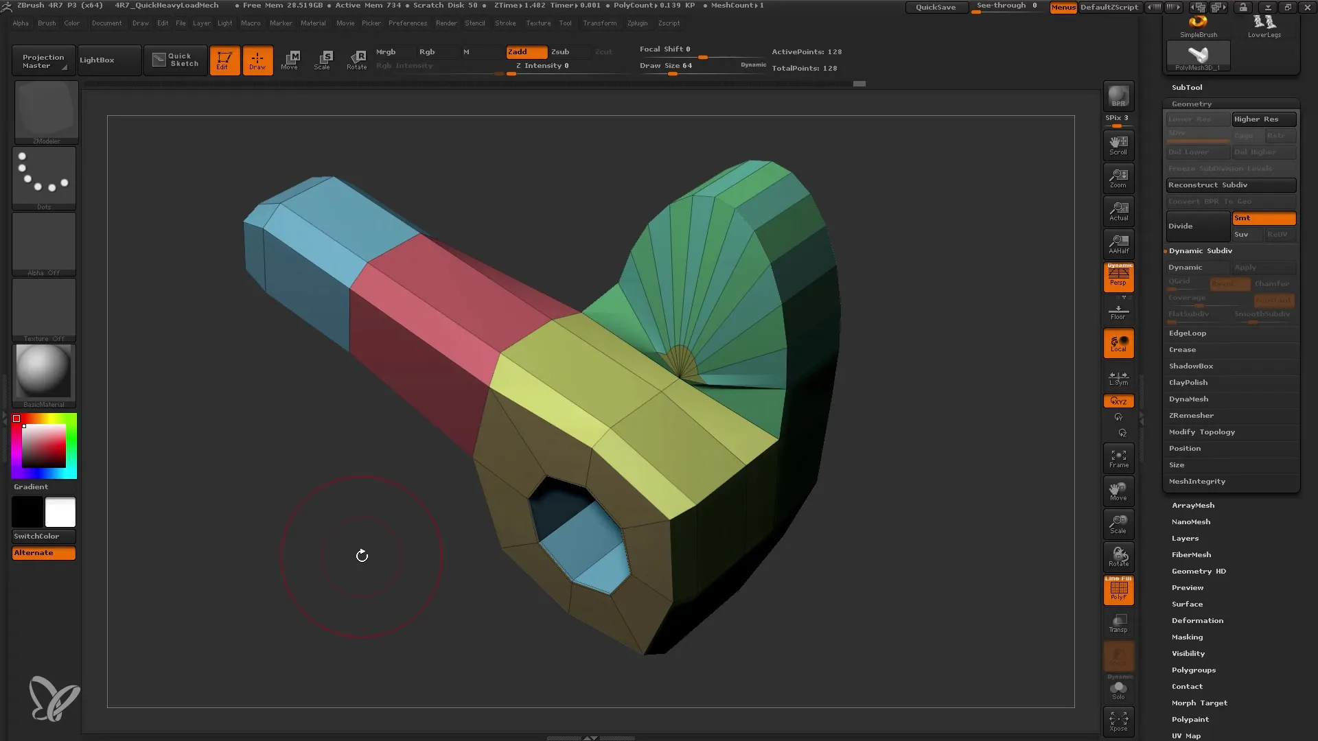Expand the Masking panel section
Viewport: 1318px width, 741px height.
(x=1188, y=637)
